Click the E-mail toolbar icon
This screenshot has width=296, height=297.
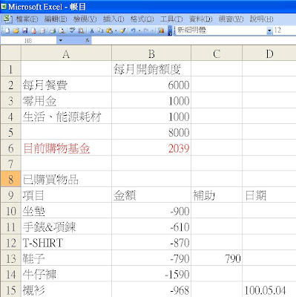click(42, 30)
